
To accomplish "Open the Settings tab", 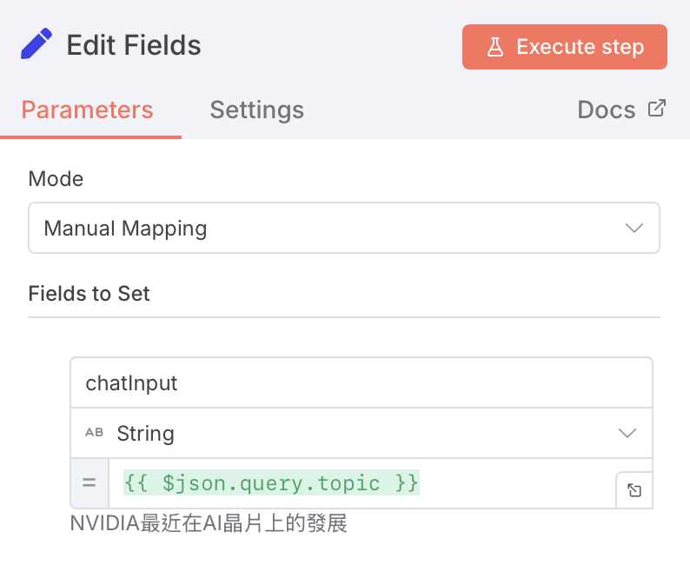I will coord(256,110).
